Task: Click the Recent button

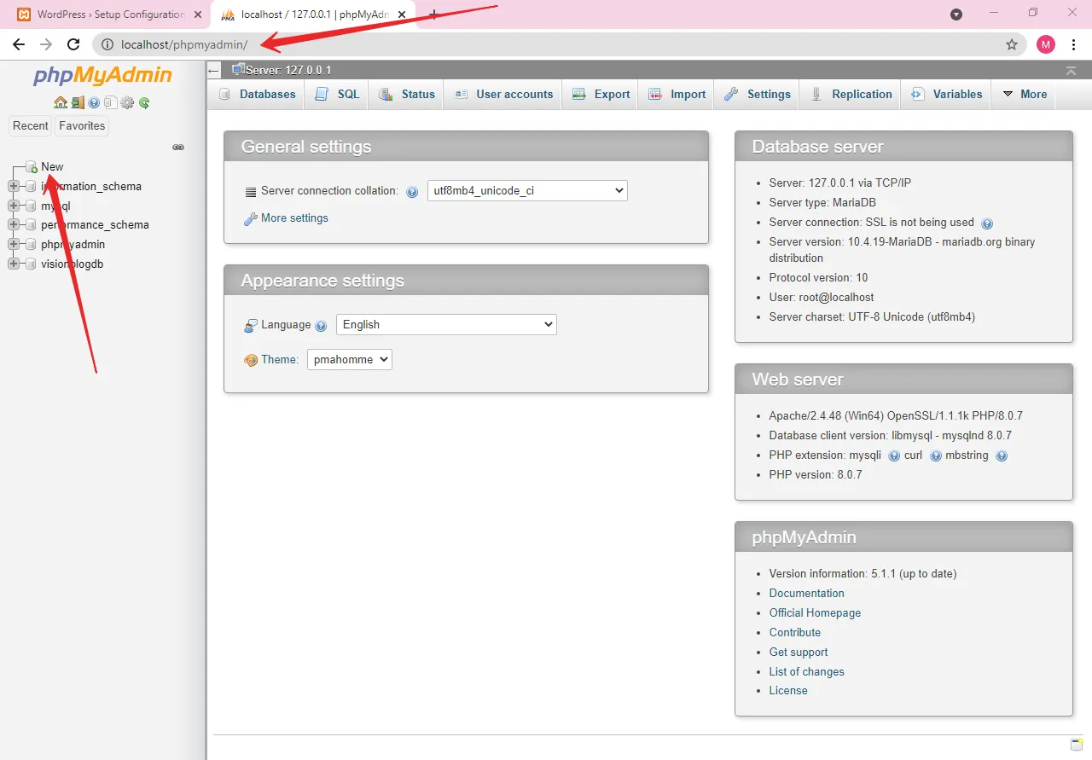Action: [31, 125]
